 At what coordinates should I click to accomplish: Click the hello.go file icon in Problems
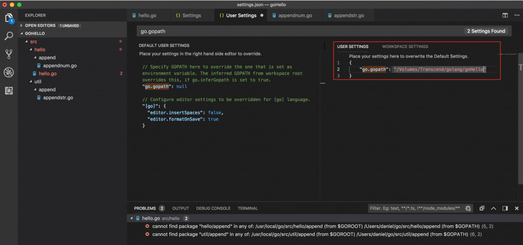click(137, 218)
